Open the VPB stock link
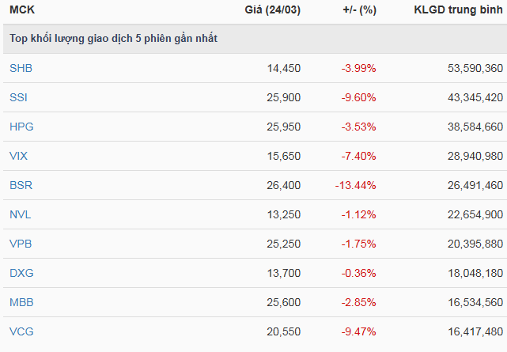The height and width of the screenshot is (352, 507). click(x=21, y=244)
